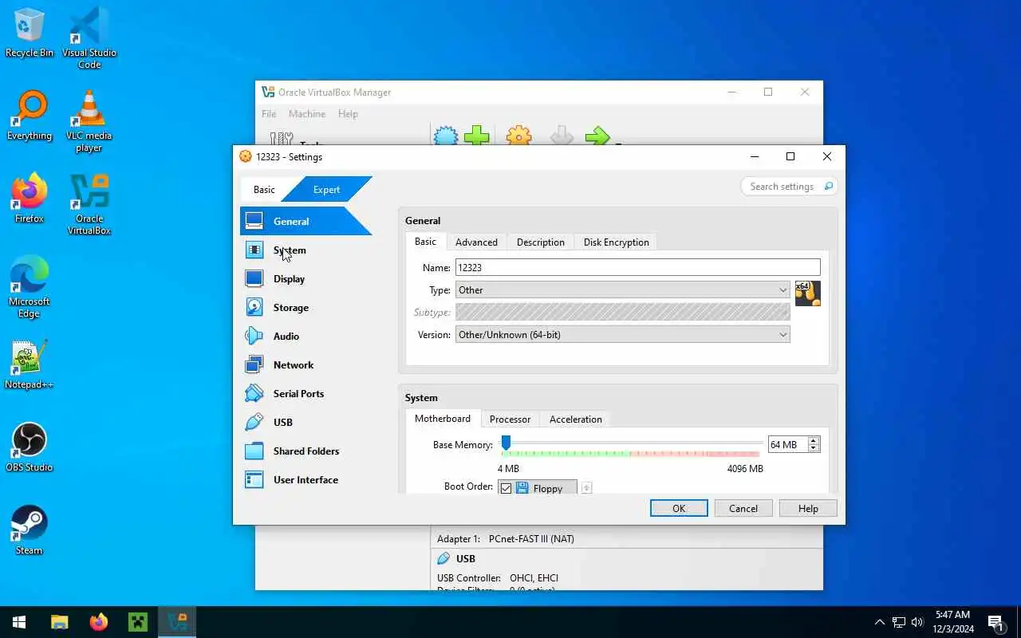Open VLC media player desktop icon
The width and height of the screenshot is (1021, 638).
89,121
